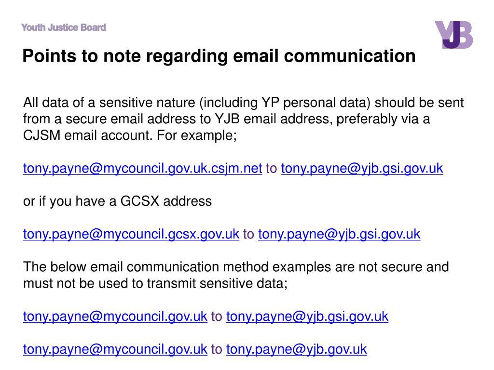Click the yjb.gsi.gov.uk link next to the gcsx address

[x=339, y=234]
